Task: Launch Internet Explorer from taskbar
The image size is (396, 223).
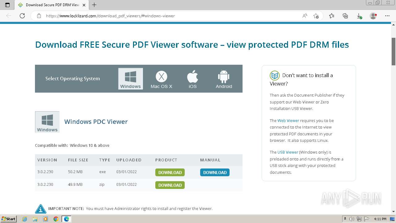Action: 25,219
